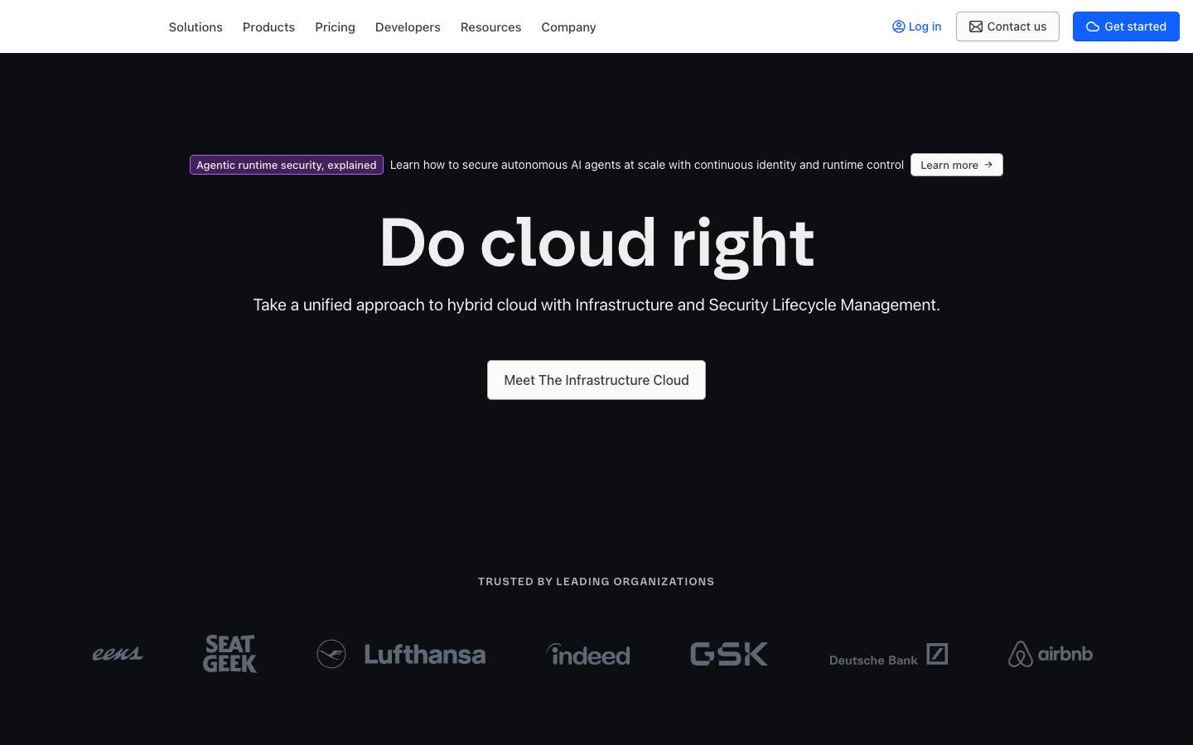The height and width of the screenshot is (745, 1193).
Task: Click the 'Take a unified approach' subheading
Action: point(596,305)
